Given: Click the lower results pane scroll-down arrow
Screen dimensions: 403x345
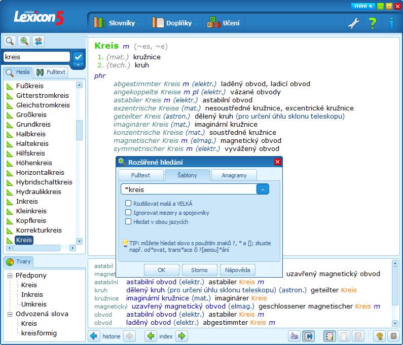Looking at the screenshot, I should [x=395, y=323].
